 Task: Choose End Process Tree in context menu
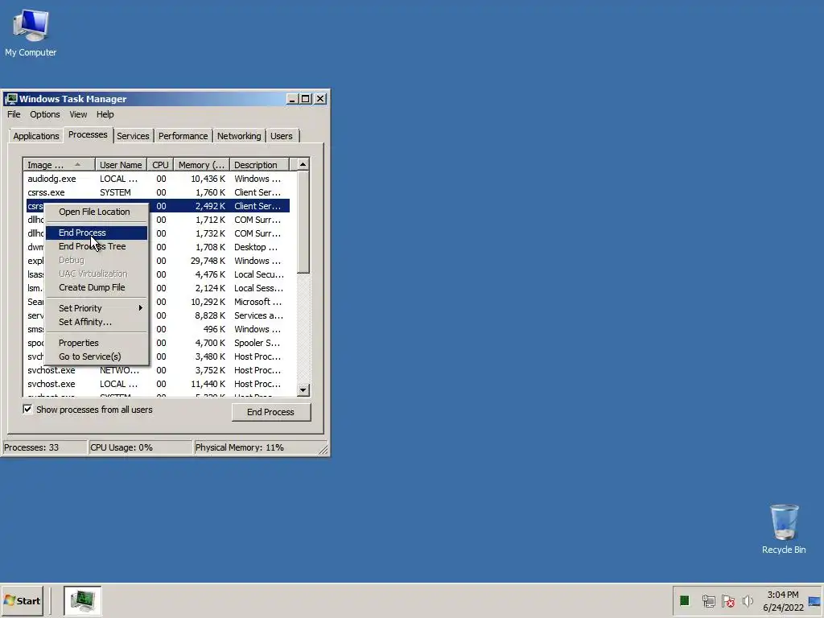(x=97, y=246)
